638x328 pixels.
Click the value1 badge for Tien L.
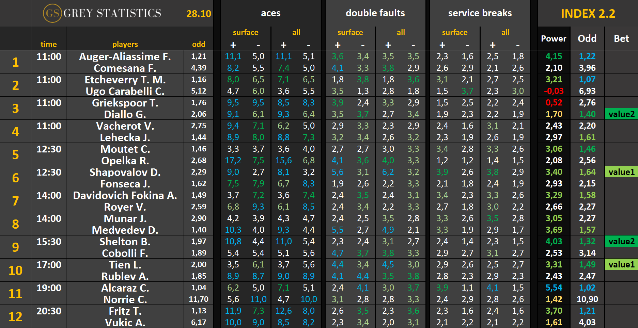point(621,264)
